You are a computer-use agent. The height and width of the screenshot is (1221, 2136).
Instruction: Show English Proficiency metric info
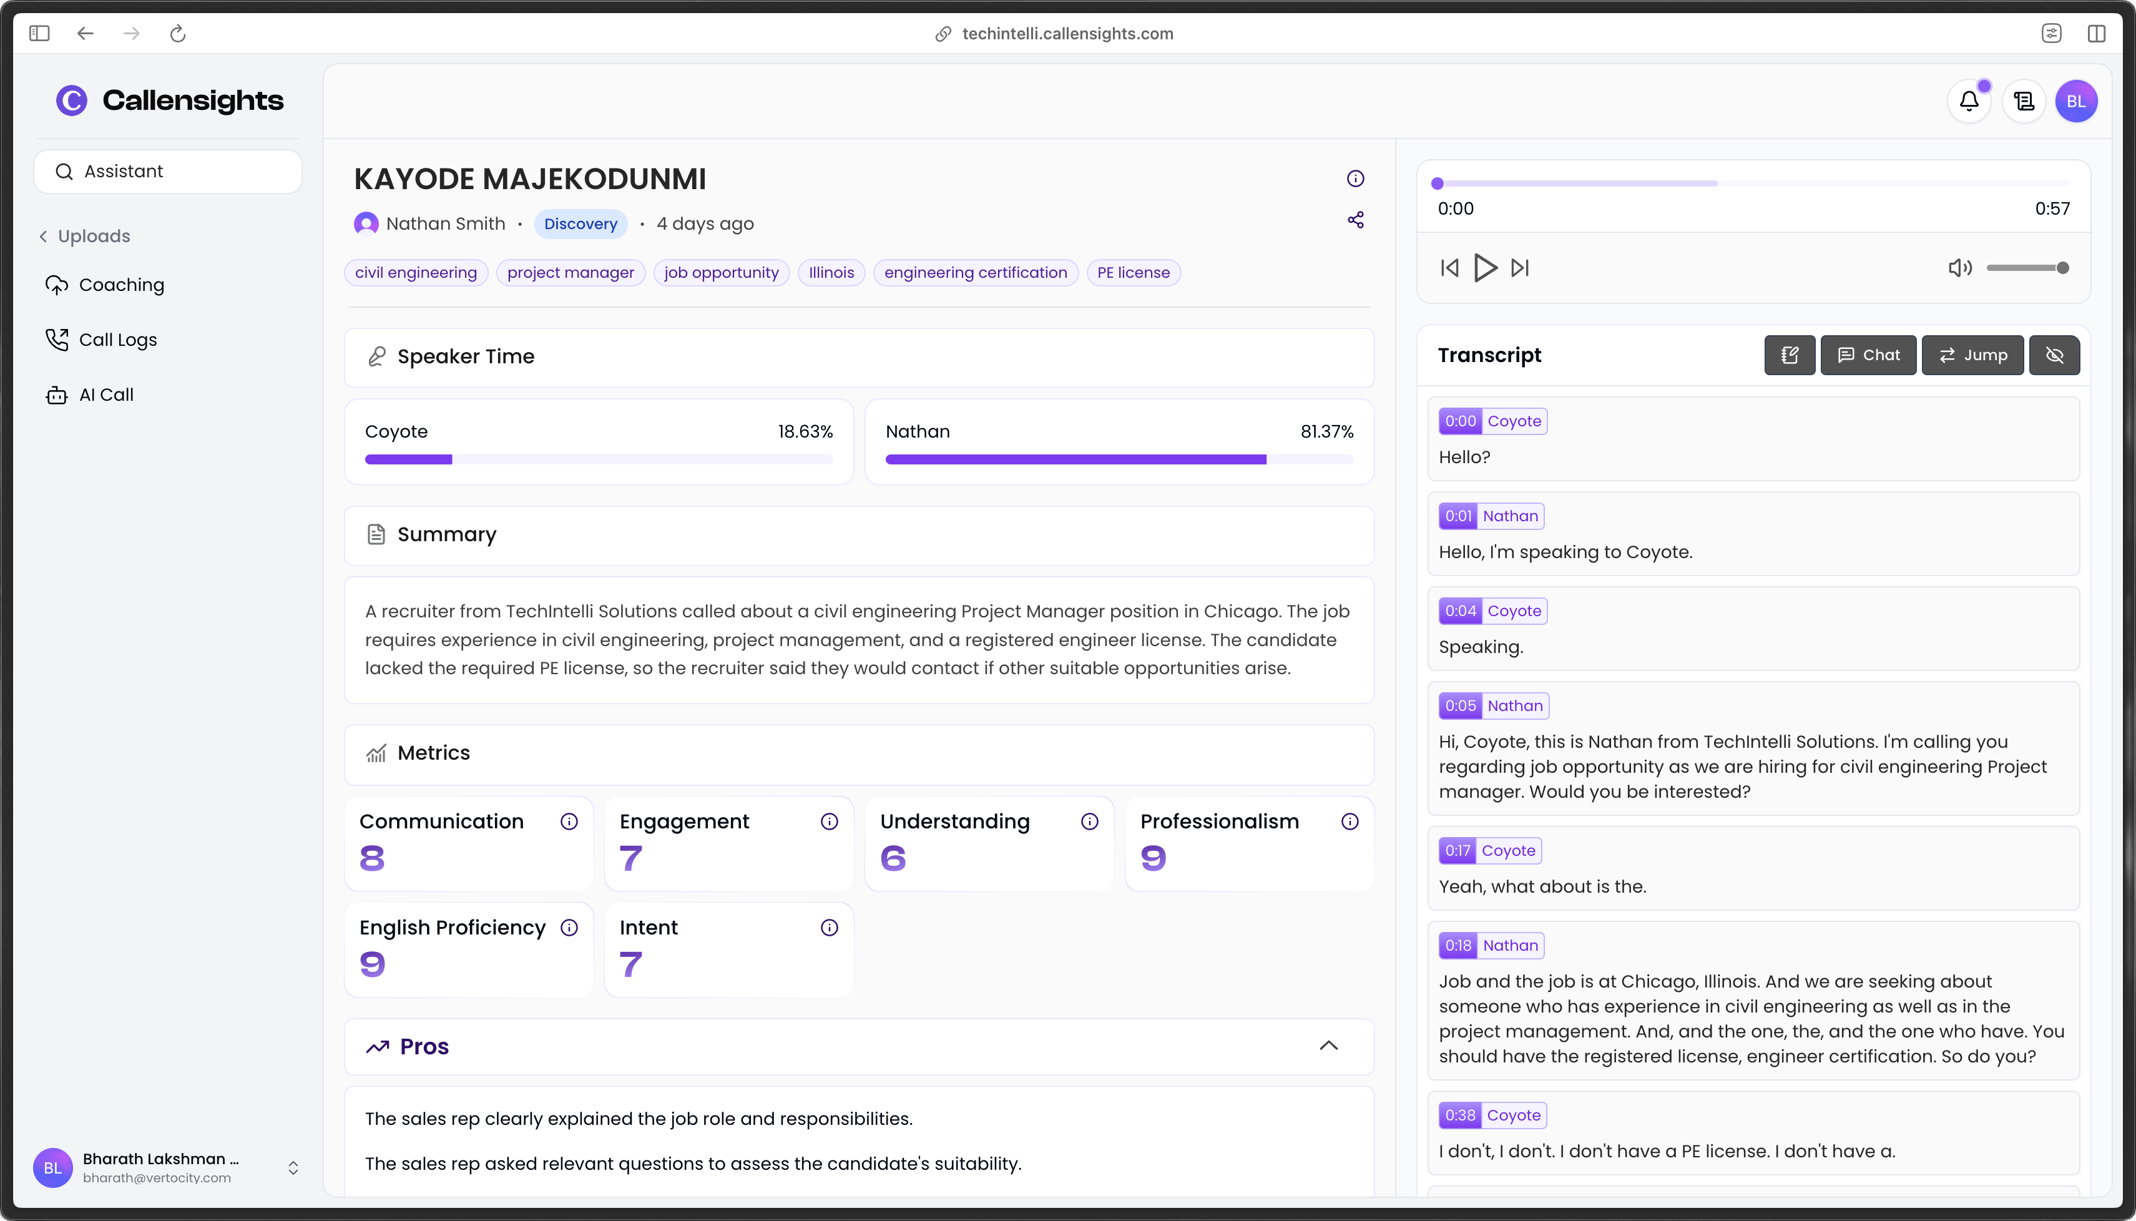tap(569, 926)
